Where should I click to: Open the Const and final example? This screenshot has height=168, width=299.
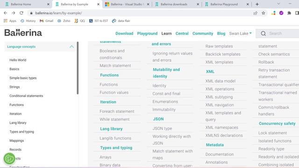(166, 93)
